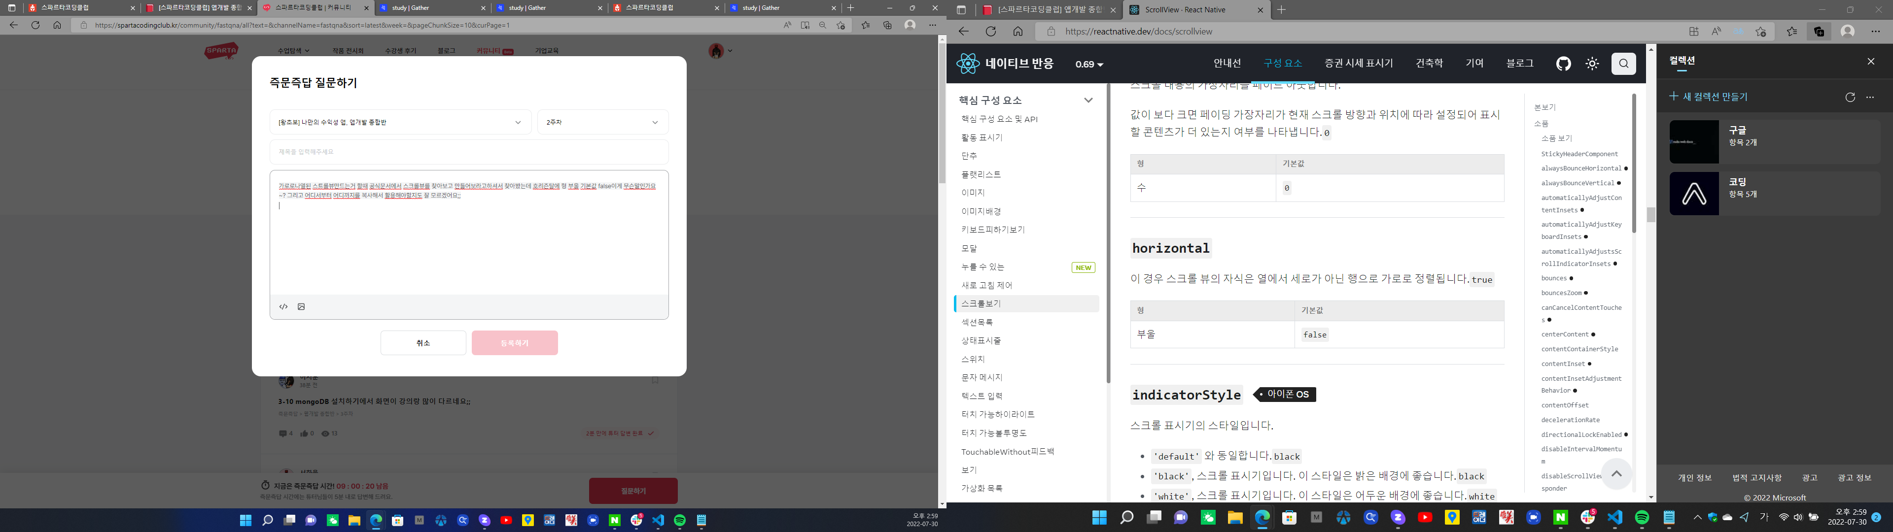1893x532 pixels.
Task: Insert code block icon in question editor
Action: coord(283,306)
